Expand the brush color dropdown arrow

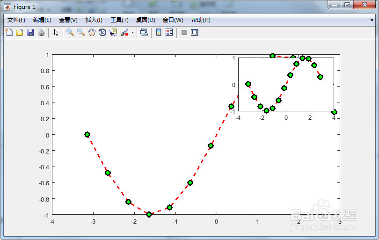click(x=133, y=32)
